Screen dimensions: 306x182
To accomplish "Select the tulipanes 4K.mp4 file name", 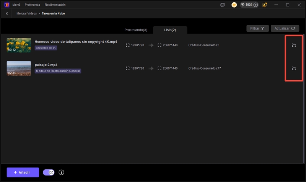I will pyautogui.click(x=76, y=42).
